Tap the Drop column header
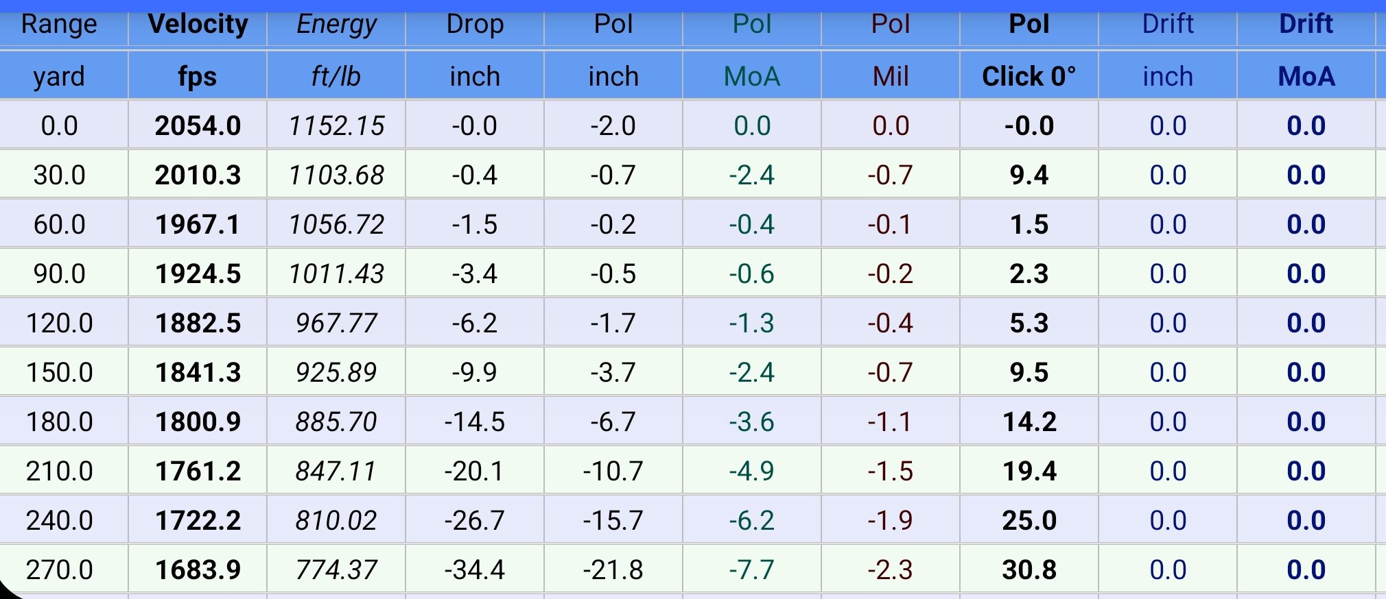Image resolution: width=1386 pixels, height=599 pixels. coord(475,25)
